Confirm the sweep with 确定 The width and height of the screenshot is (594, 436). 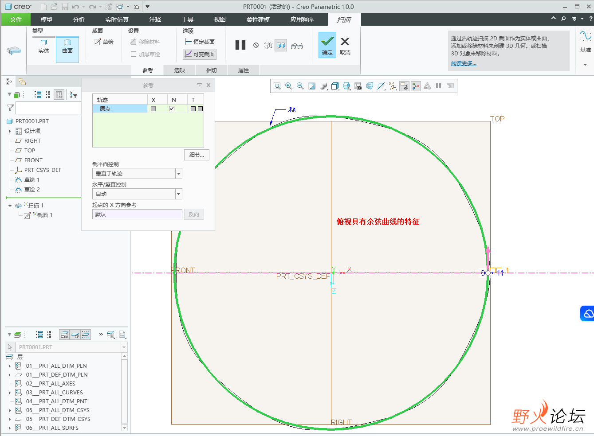tap(327, 45)
